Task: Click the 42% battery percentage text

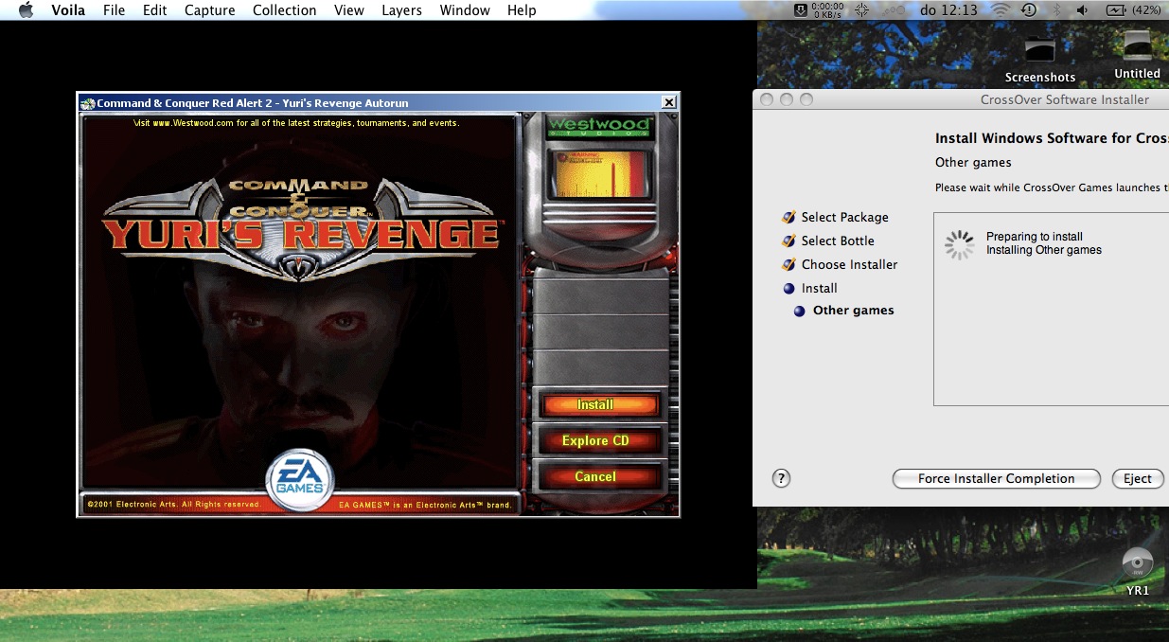Action: (x=1146, y=10)
